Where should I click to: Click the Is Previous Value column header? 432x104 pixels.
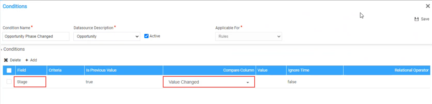101,70
